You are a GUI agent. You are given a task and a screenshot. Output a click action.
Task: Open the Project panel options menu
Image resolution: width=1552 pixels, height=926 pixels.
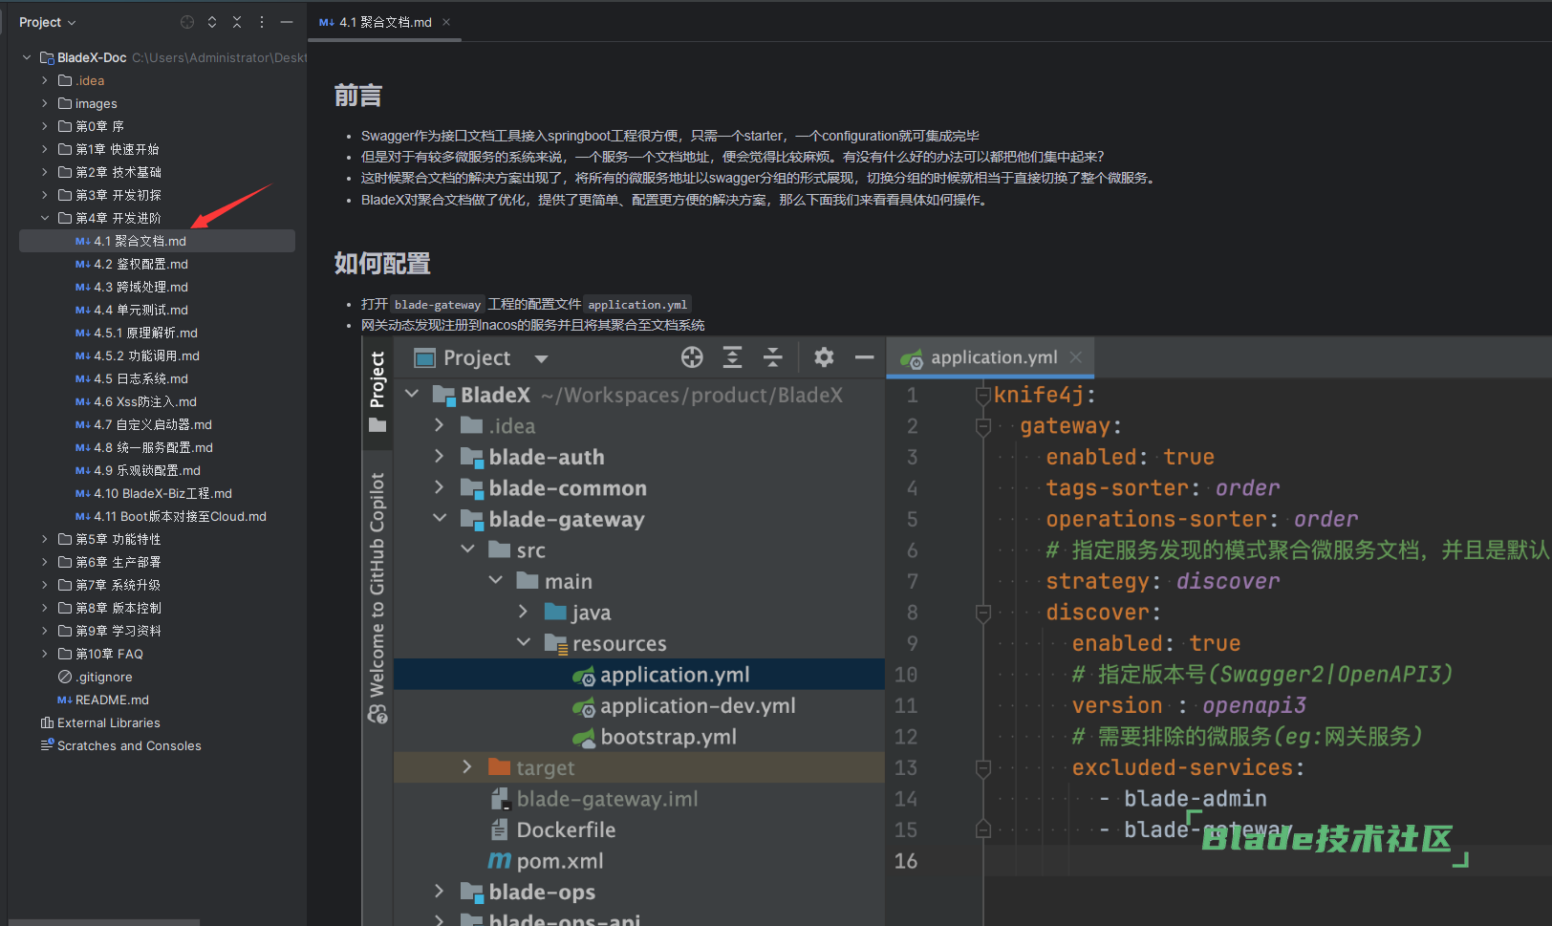coord(262,22)
